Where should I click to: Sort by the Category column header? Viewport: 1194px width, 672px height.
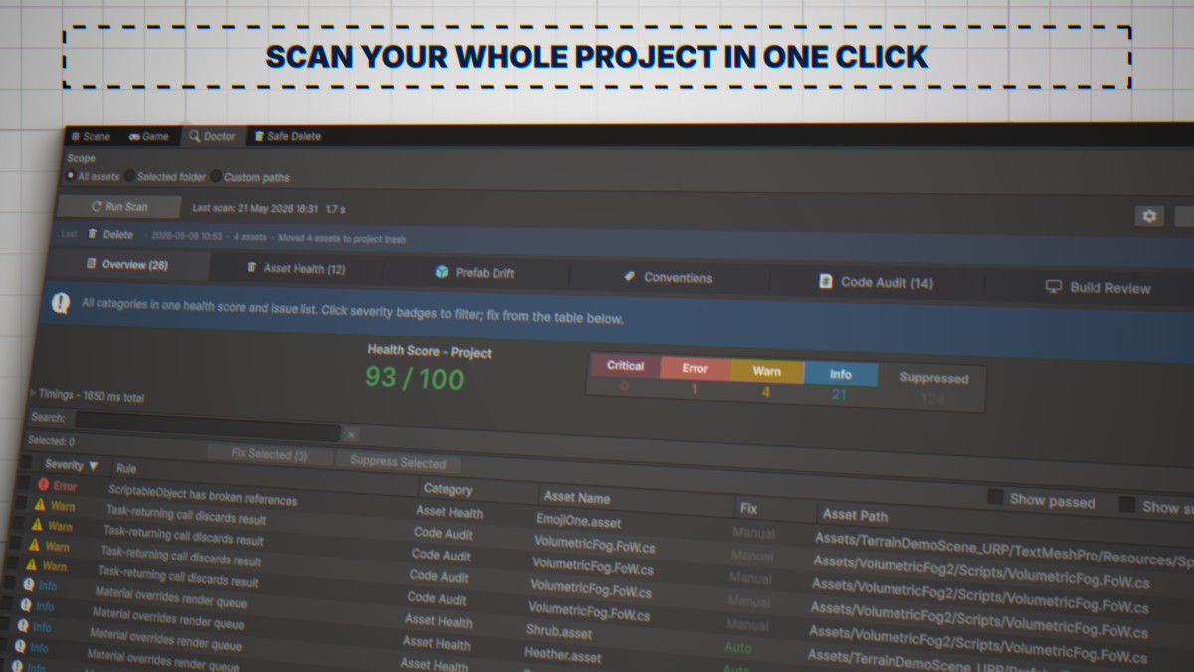448,489
